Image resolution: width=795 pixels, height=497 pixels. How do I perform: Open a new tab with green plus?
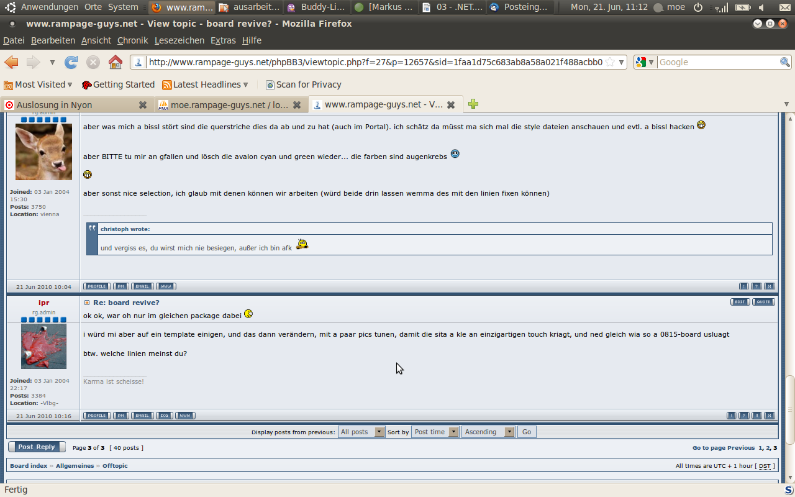(x=473, y=104)
